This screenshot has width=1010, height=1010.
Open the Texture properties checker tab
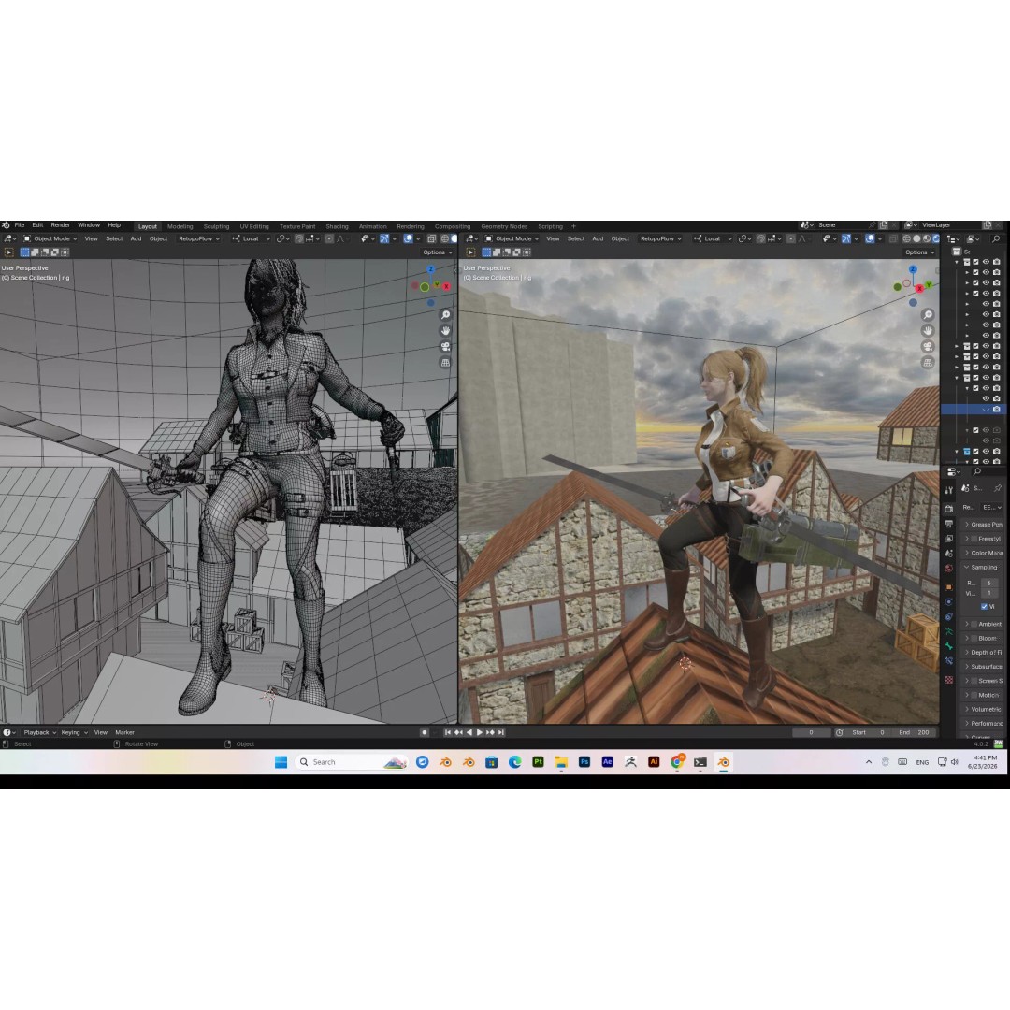point(949,680)
